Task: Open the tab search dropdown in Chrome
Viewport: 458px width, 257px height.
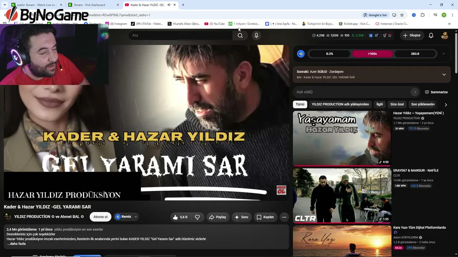Action: click(x=4, y=5)
